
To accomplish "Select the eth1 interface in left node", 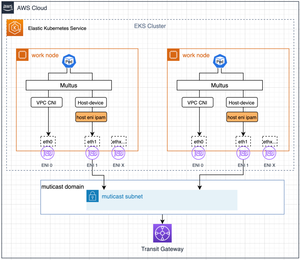I will point(92,141).
